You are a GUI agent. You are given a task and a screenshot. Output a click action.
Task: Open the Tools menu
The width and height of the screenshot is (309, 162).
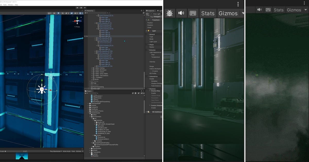[x=5, y=5]
